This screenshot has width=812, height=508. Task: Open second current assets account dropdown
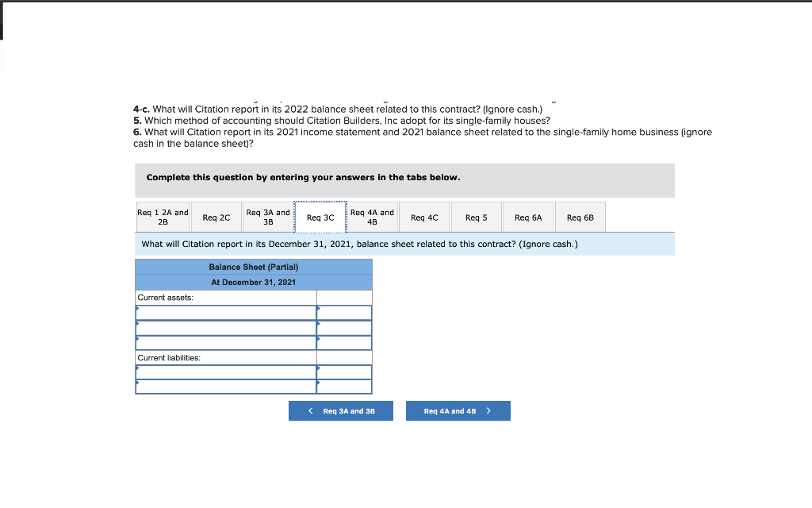[226, 328]
